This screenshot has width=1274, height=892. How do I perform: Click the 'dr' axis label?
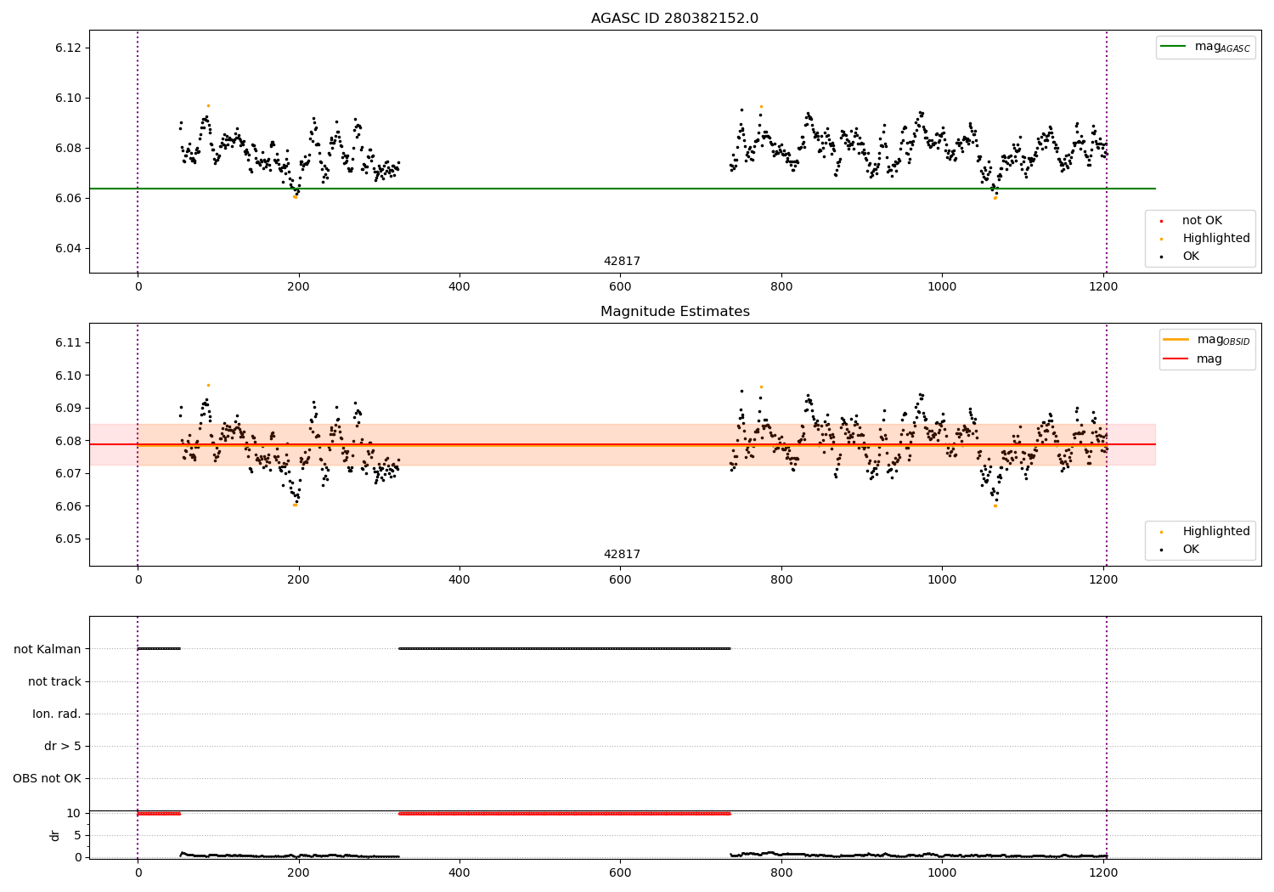[55, 835]
